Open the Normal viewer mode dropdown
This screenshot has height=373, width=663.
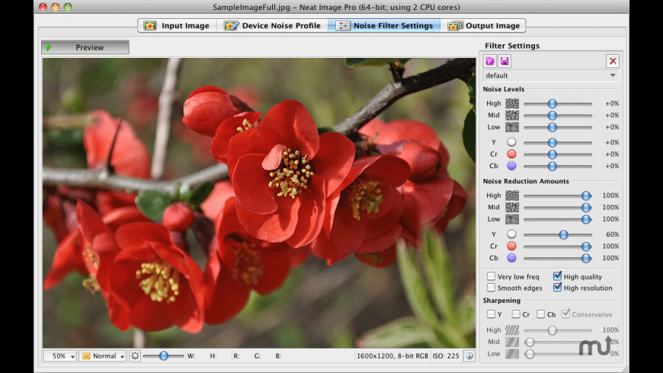point(103,356)
